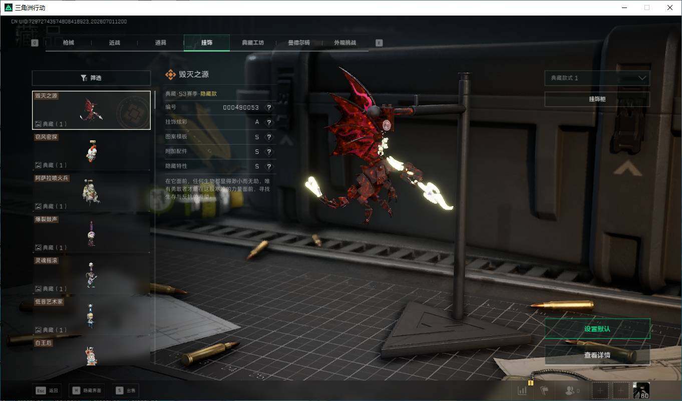
Task: Open the player avatar labeled 60
Action: click(641, 390)
